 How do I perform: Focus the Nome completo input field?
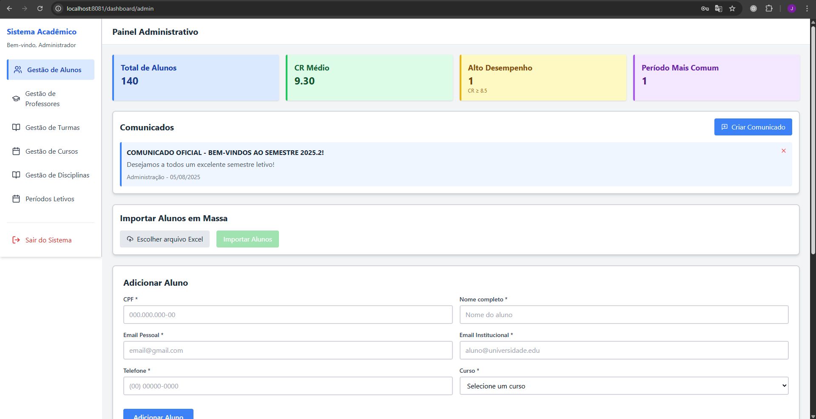(x=624, y=315)
